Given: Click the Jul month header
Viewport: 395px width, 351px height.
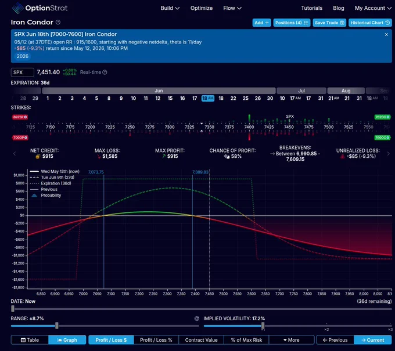Looking at the screenshot, I should coord(301,91).
